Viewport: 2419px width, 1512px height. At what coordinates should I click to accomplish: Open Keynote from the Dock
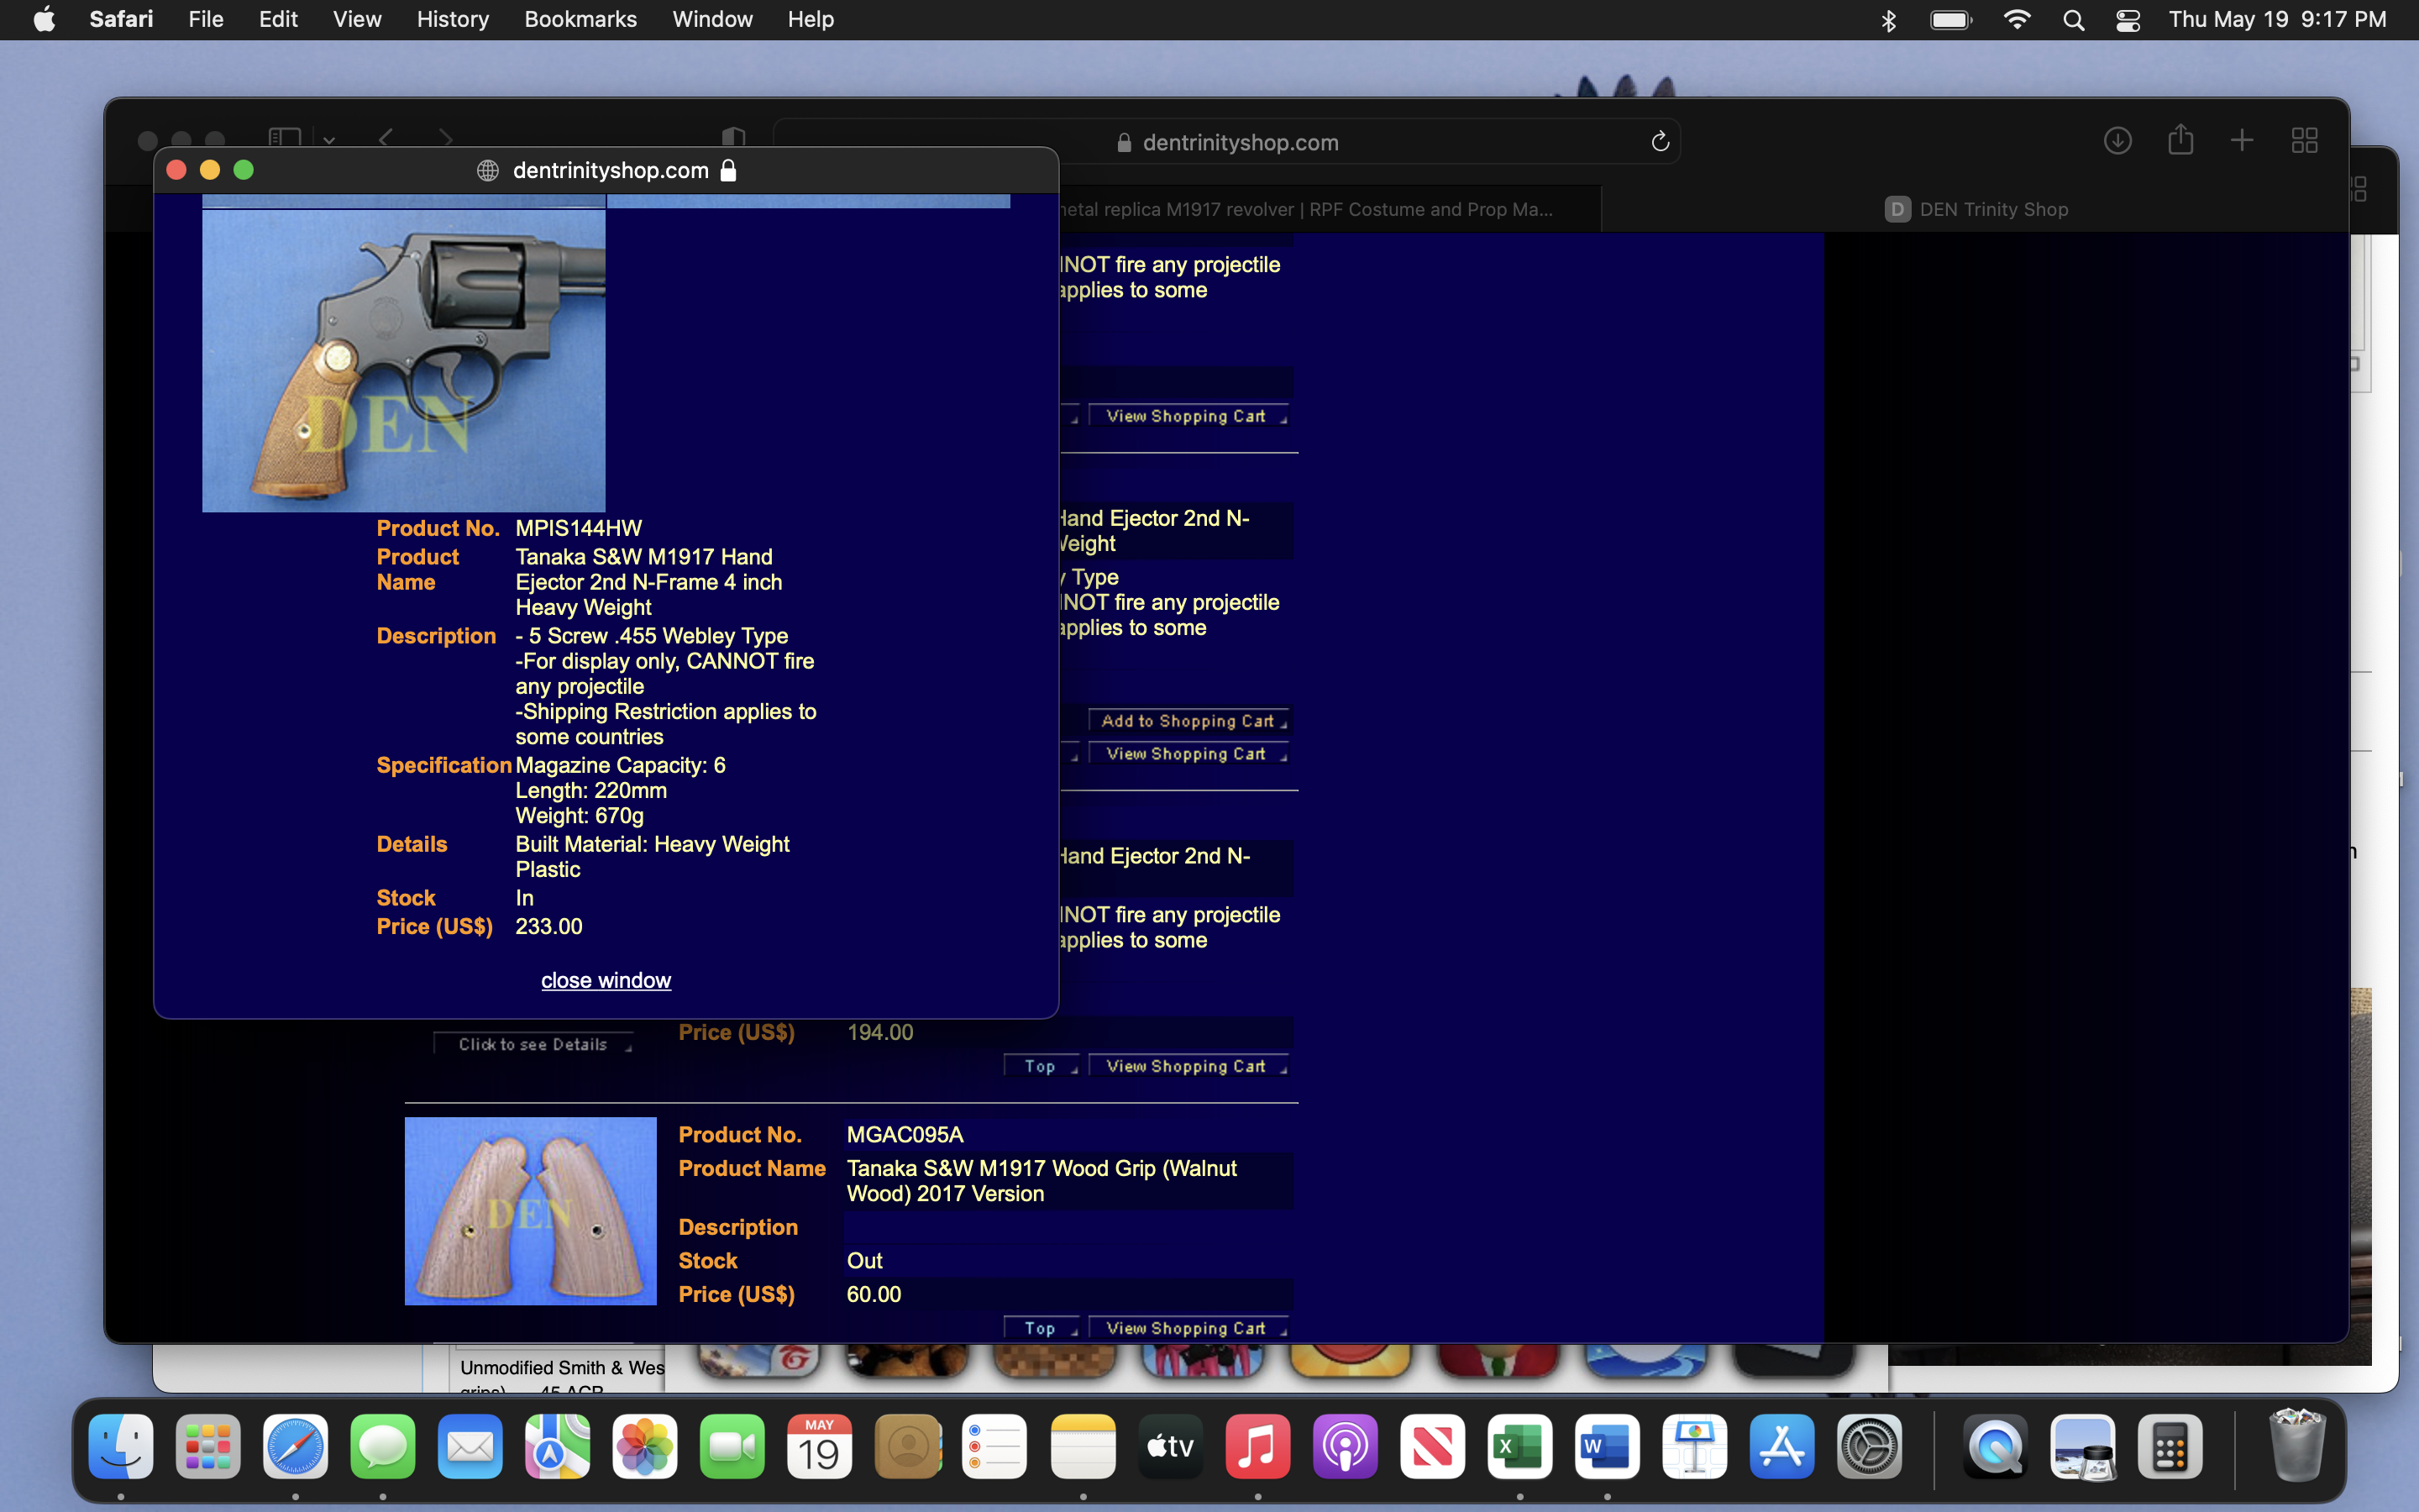(1694, 1446)
